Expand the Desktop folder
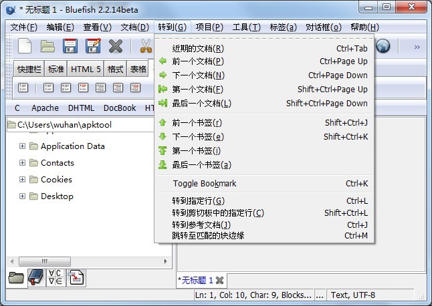Image resolution: width=432 pixels, height=306 pixels. tap(22, 196)
